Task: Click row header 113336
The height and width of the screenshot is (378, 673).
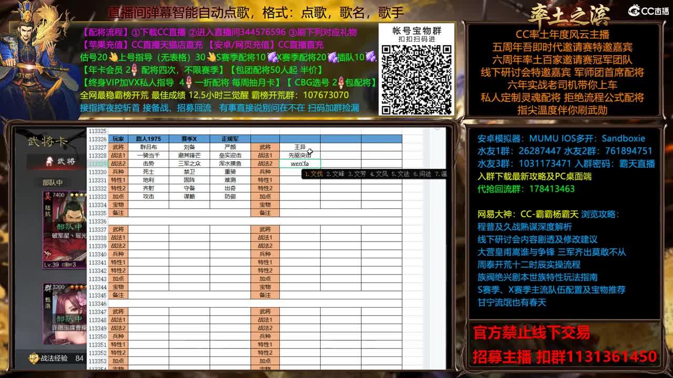Action: 98,222
